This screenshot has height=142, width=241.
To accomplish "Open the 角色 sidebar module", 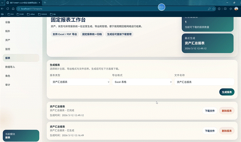I will [21, 76].
